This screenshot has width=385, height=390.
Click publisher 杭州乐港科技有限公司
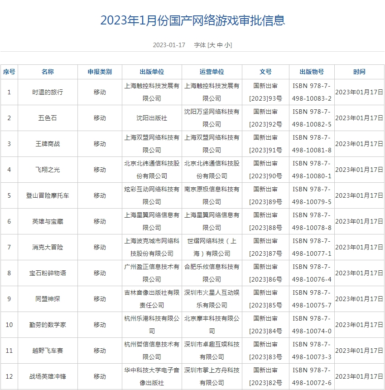[x=152, y=325]
